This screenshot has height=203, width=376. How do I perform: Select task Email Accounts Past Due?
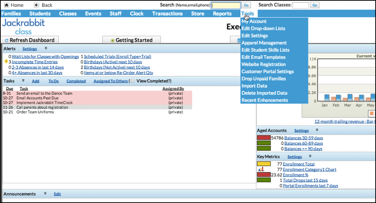pyautogui.click(x=37, y=98)
